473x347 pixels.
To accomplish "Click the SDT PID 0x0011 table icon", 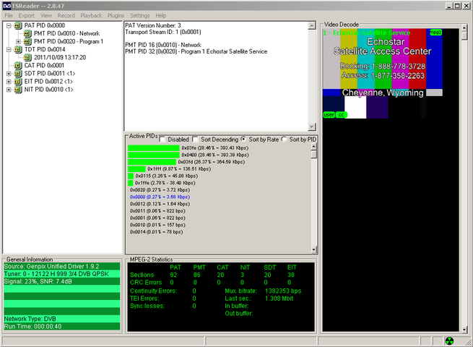I will (18, 74).
